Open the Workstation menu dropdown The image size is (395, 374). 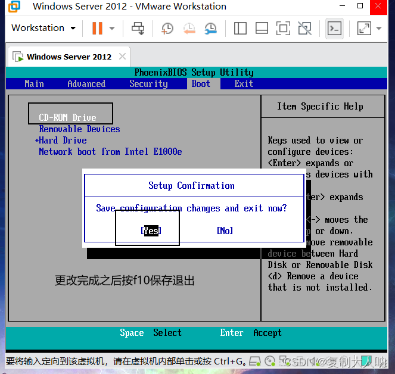pyautogui.click(x=43, y=28)
